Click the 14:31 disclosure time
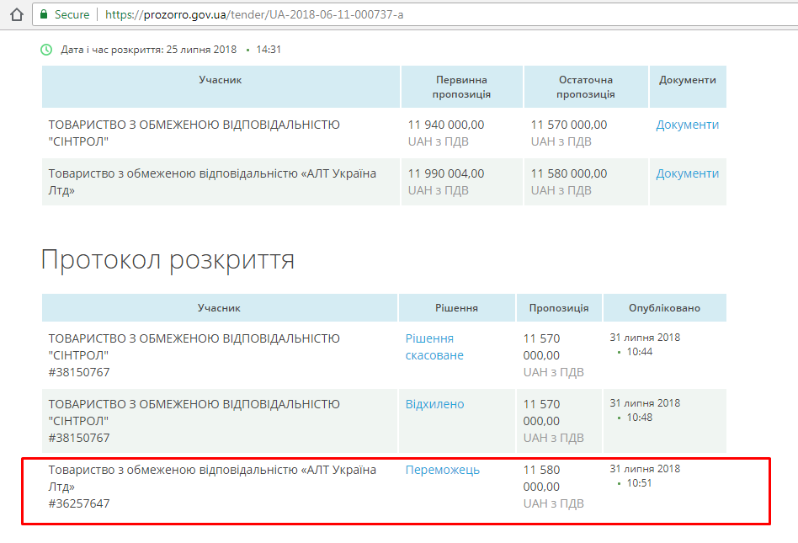The height and width of the screenshot is (543, 798). (269, 50)
